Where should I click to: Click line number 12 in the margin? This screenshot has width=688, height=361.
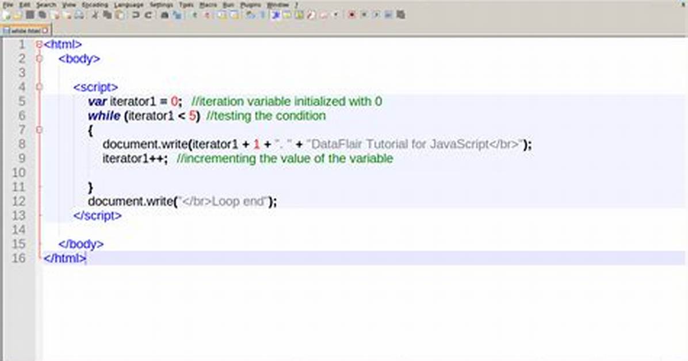[x=19, y=201]
